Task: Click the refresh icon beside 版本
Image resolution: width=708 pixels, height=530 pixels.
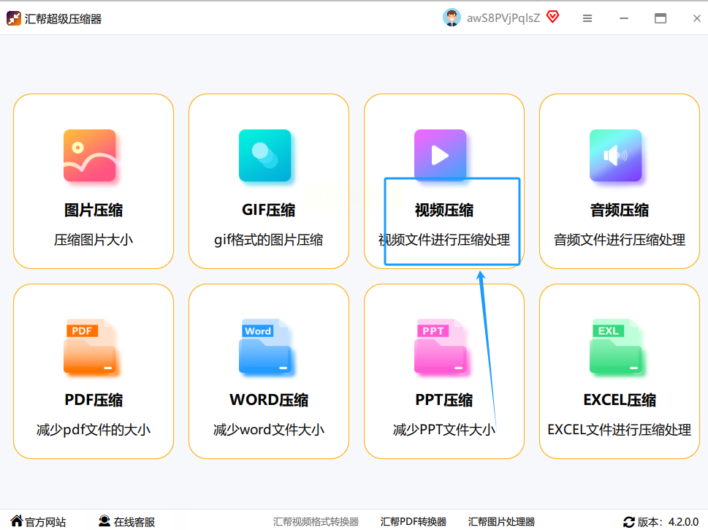Action: 628,522
